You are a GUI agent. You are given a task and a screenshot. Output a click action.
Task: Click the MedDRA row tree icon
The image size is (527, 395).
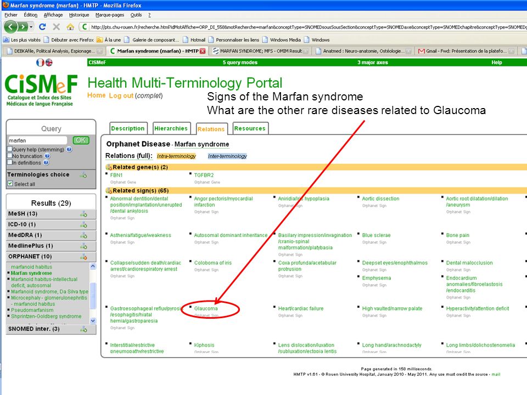pos(83,235)
